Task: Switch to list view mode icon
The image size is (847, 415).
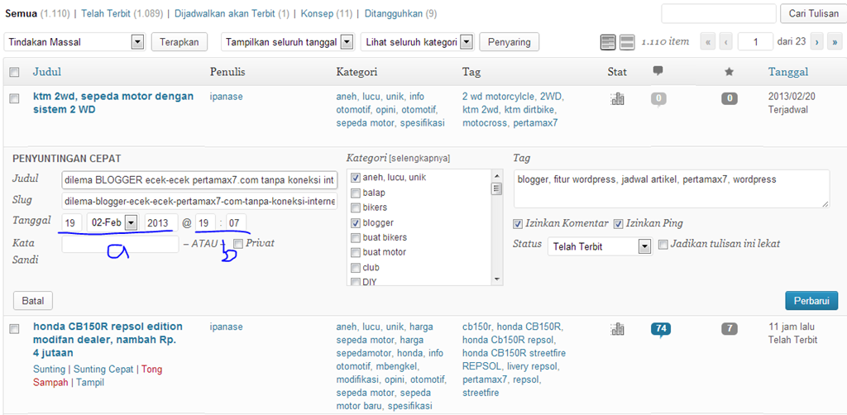Action: [x=608, y=42]
